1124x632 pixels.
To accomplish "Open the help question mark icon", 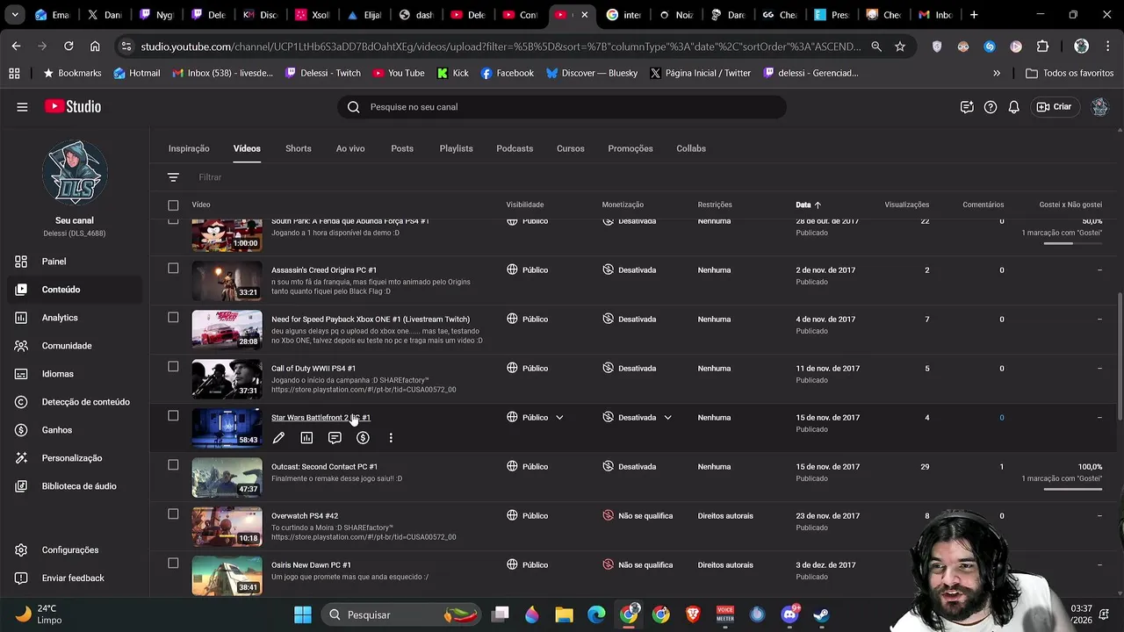I will [x=991, y=107].
